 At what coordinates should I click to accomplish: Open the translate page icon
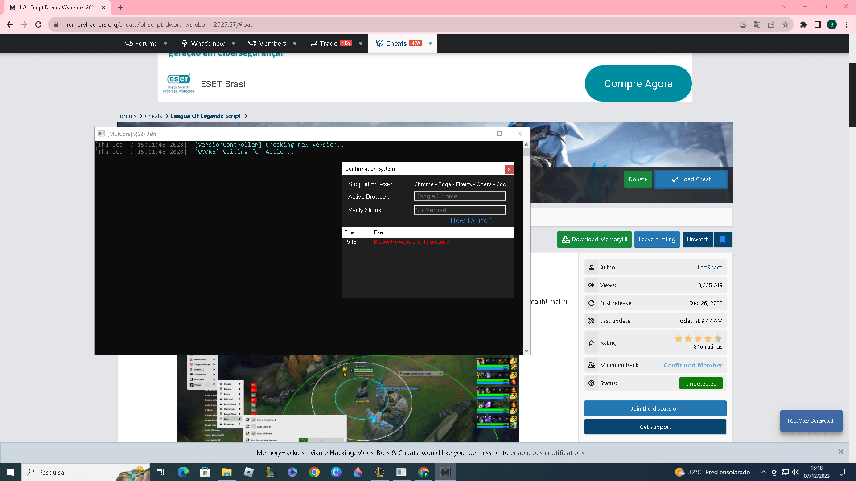pyautogui.click(x=757, y=24)
